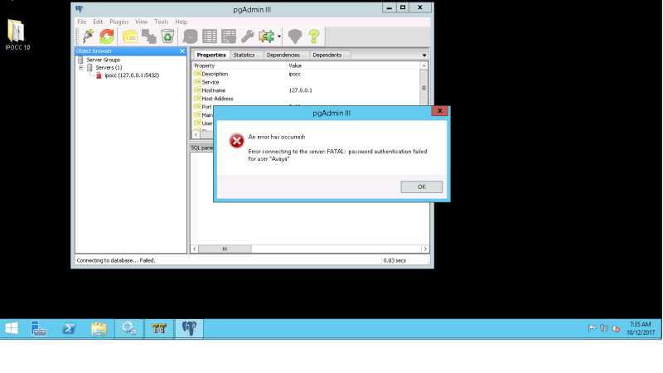This screenshot has width=663, height=373.
Task: Switch to the Dependencies tab
Action: point(283,55)
